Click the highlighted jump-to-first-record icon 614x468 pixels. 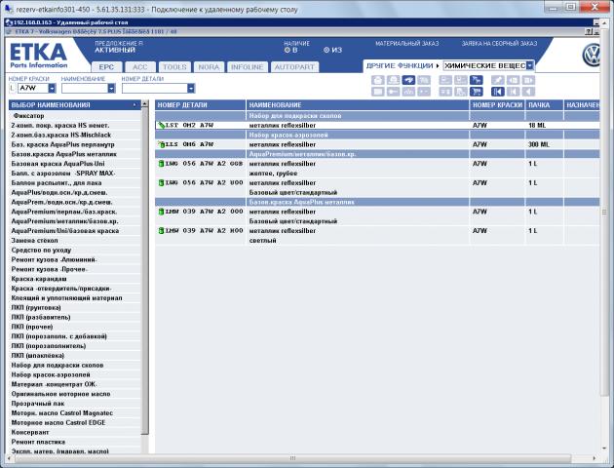(x=498, y=92)
